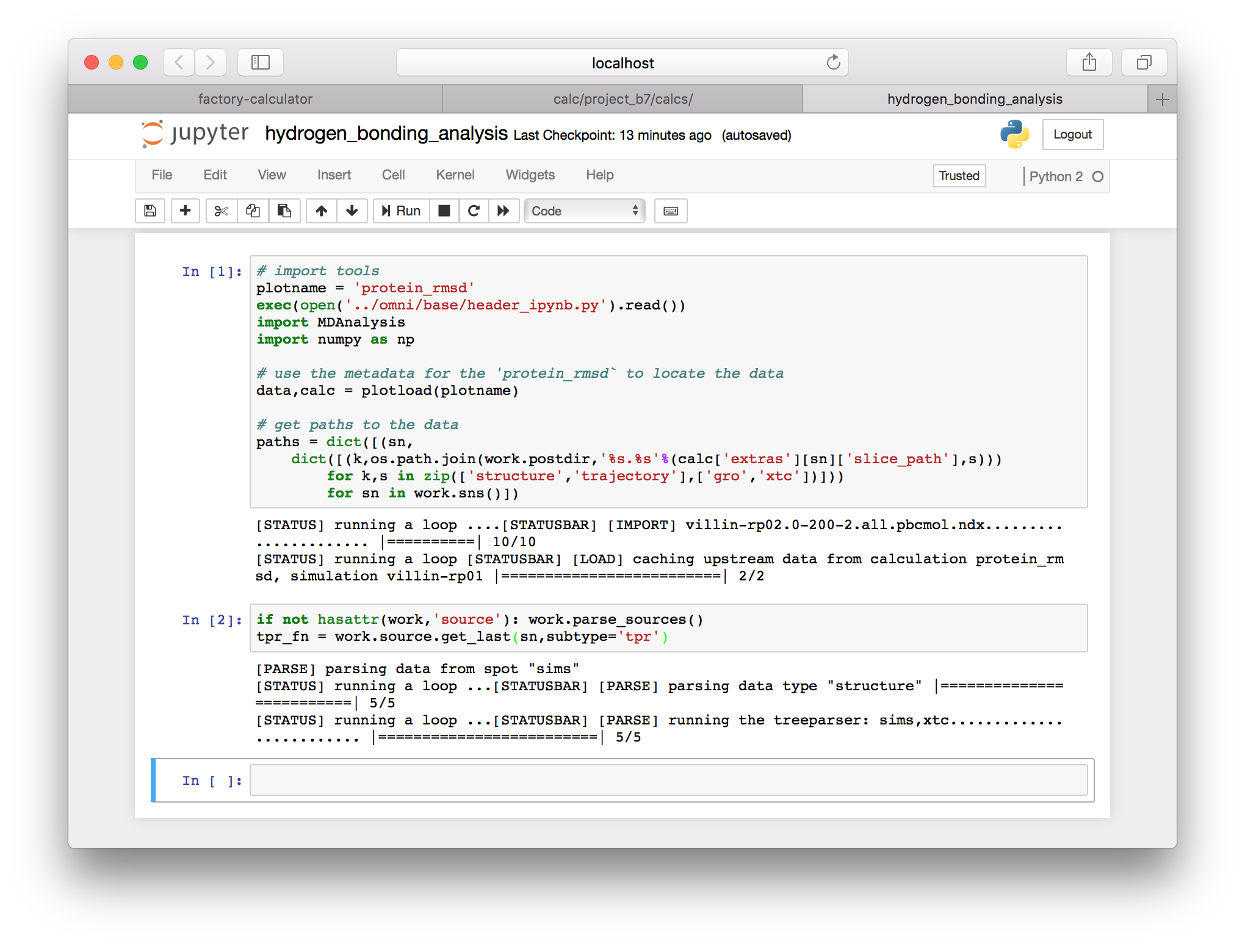The height and width of the screenshot is (946, 1245).
Task: Move selected cell up arrow
Action: click(x=322, y=211)
